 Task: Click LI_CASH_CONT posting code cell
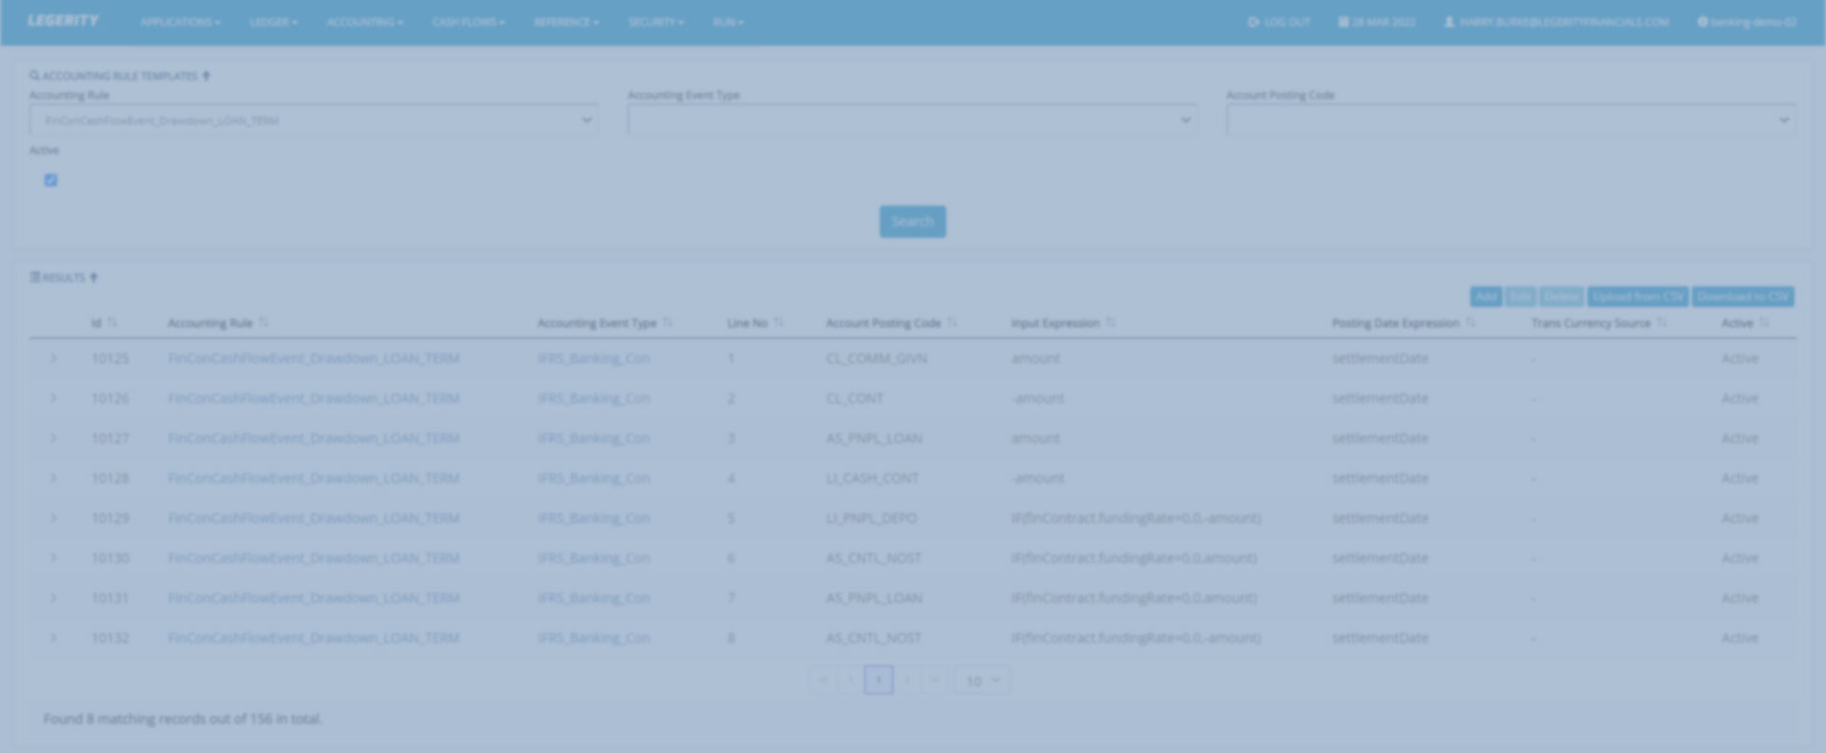(872, 478)
